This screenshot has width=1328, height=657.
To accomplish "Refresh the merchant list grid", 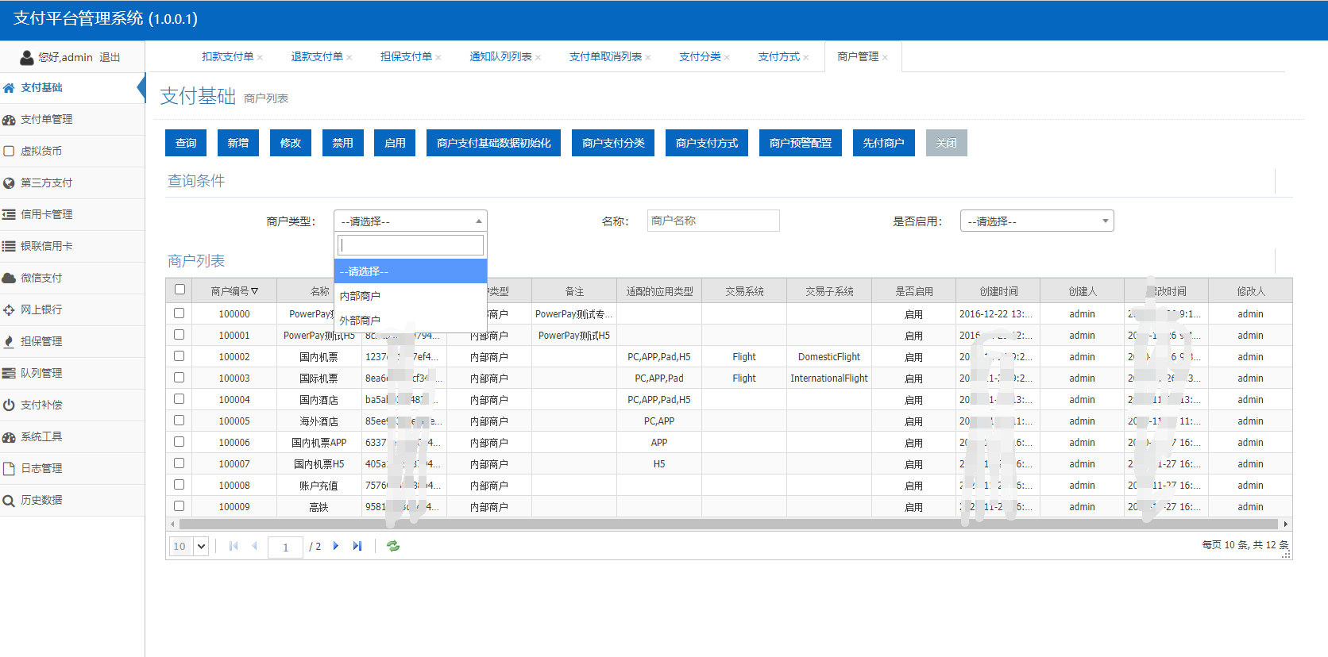I will [393, 546].
